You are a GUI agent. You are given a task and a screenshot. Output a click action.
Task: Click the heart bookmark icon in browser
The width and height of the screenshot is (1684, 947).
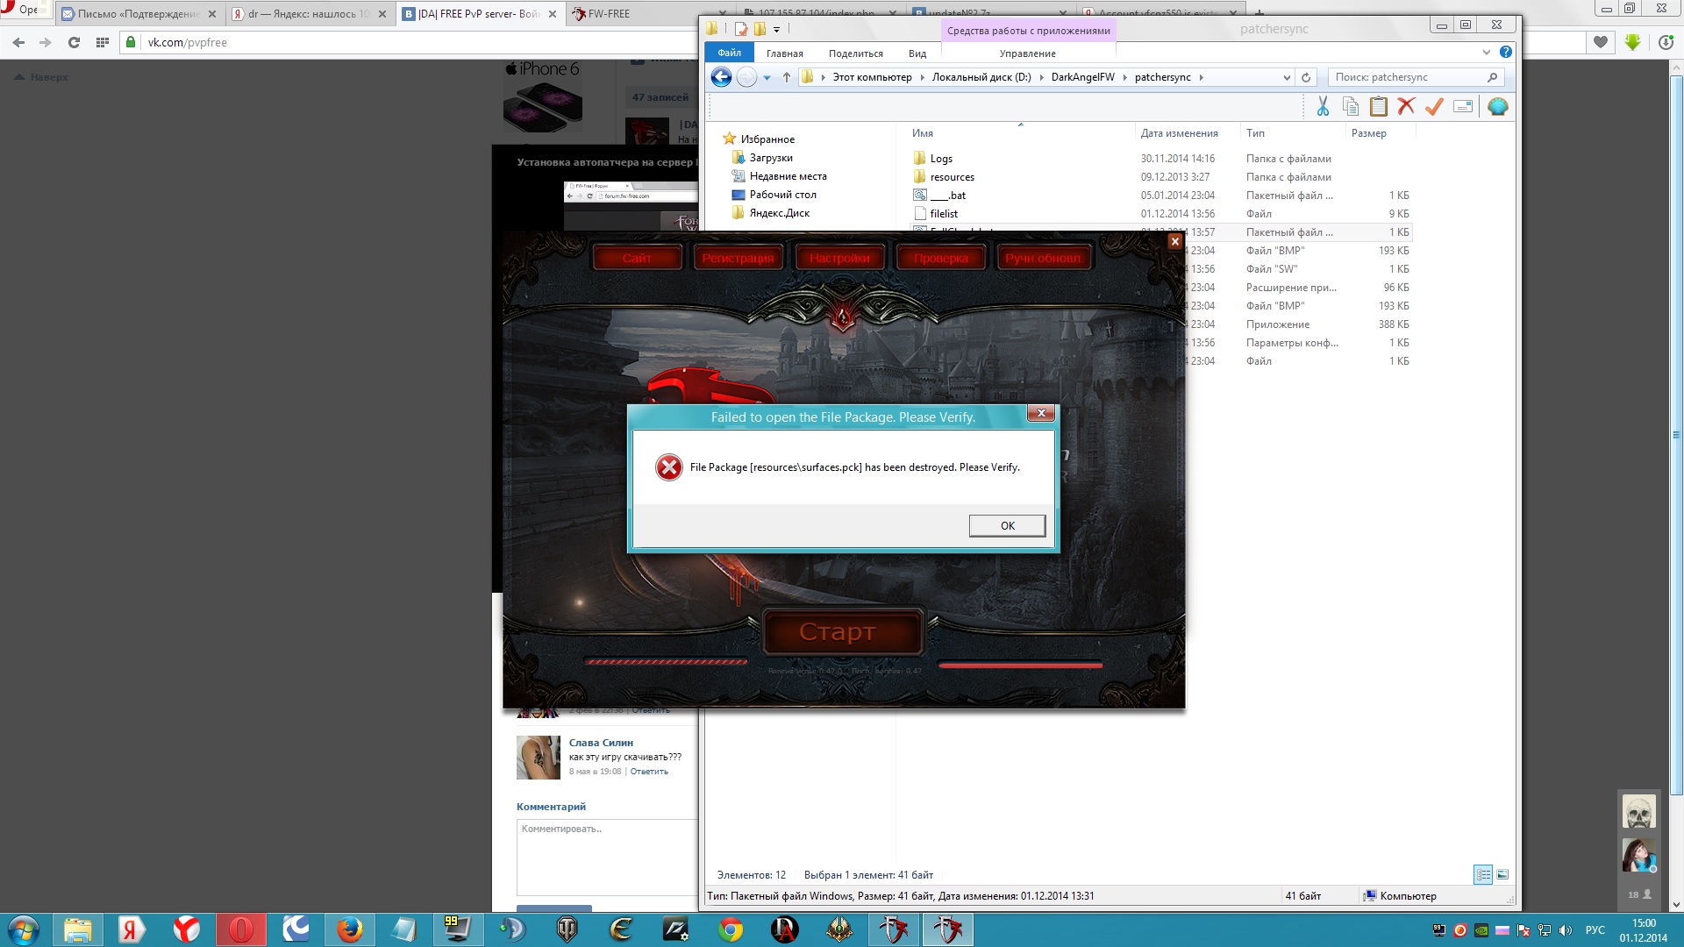1601,41
